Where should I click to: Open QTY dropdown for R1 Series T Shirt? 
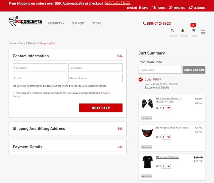[166, 166]
